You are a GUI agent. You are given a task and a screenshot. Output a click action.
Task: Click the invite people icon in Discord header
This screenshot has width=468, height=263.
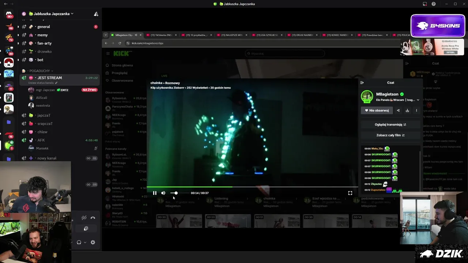click(96, 14)
